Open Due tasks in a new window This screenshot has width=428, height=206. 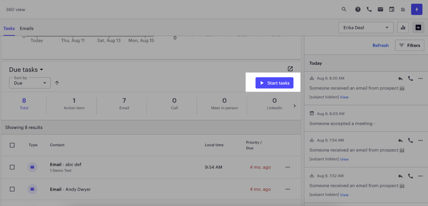[x=290, y=69]
